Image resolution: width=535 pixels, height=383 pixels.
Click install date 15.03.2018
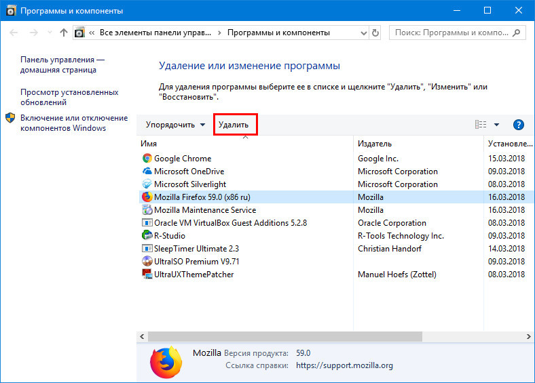pyautogui.click(x=506, y=159)
